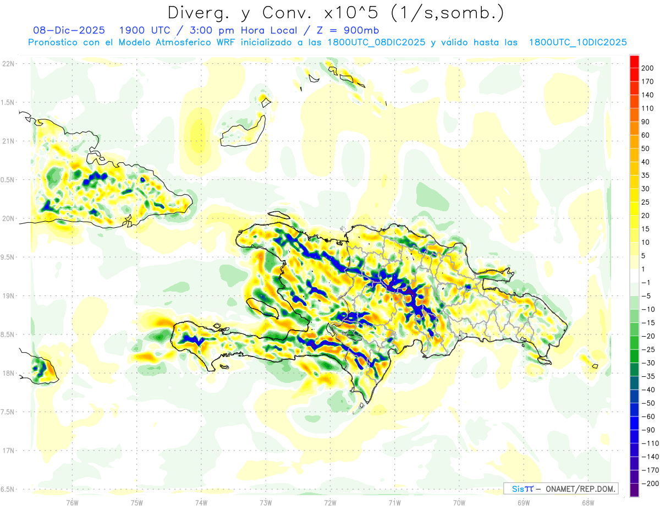Click the '-1' color scale value
Screen dimensions: 660x510
point(646,282)
